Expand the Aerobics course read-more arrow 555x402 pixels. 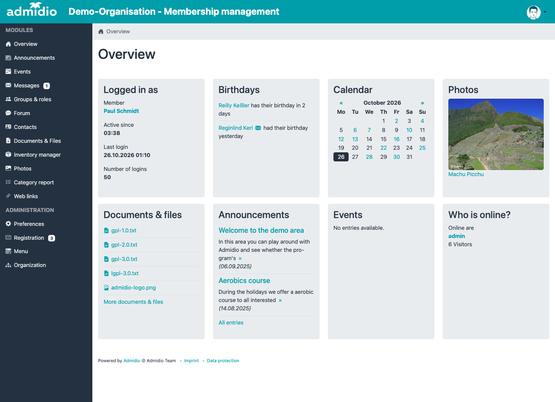pyautogui.click(x=280, y=300)
